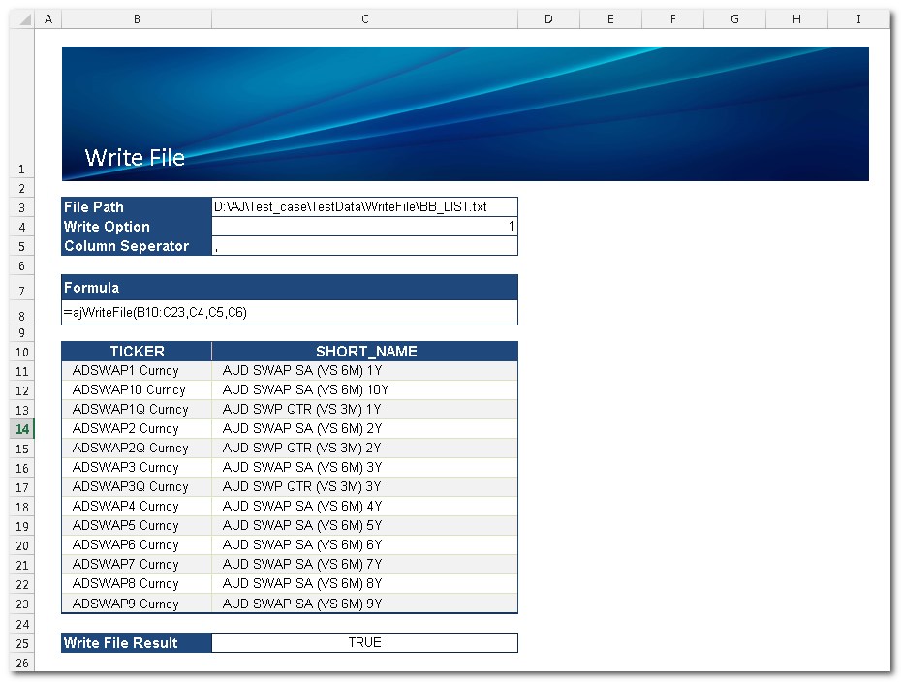Select the Write Option value cell

pyautogui.click(x=364, y=226)
